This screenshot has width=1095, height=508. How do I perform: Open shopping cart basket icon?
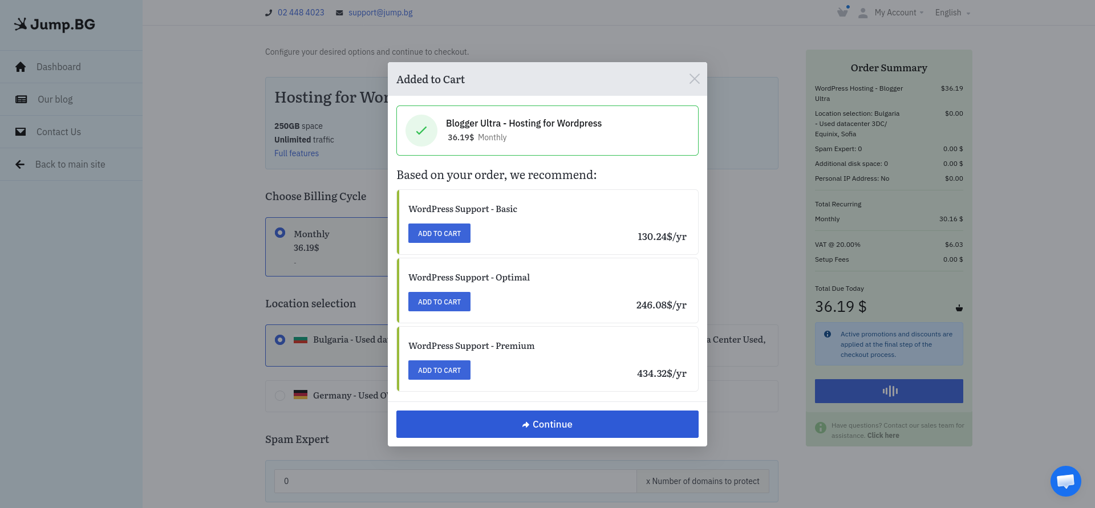[842, 12]
